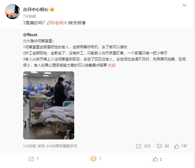Open the post options chevron menu
The image size is (195, 168).
pyautogui.click(x=184, y=5)
